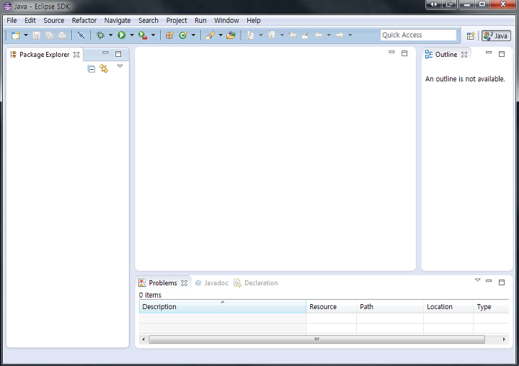Open the Edit menu
Image resolution: width=519 pixels, height=366 pixels.
click(30, 20)
